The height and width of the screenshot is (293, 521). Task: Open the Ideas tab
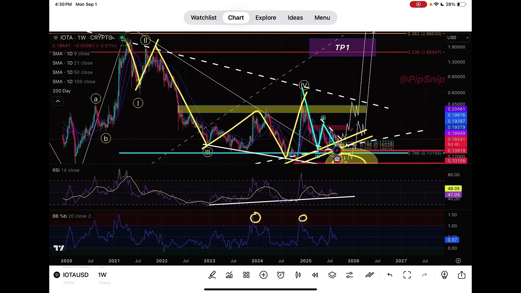point(295,17)
